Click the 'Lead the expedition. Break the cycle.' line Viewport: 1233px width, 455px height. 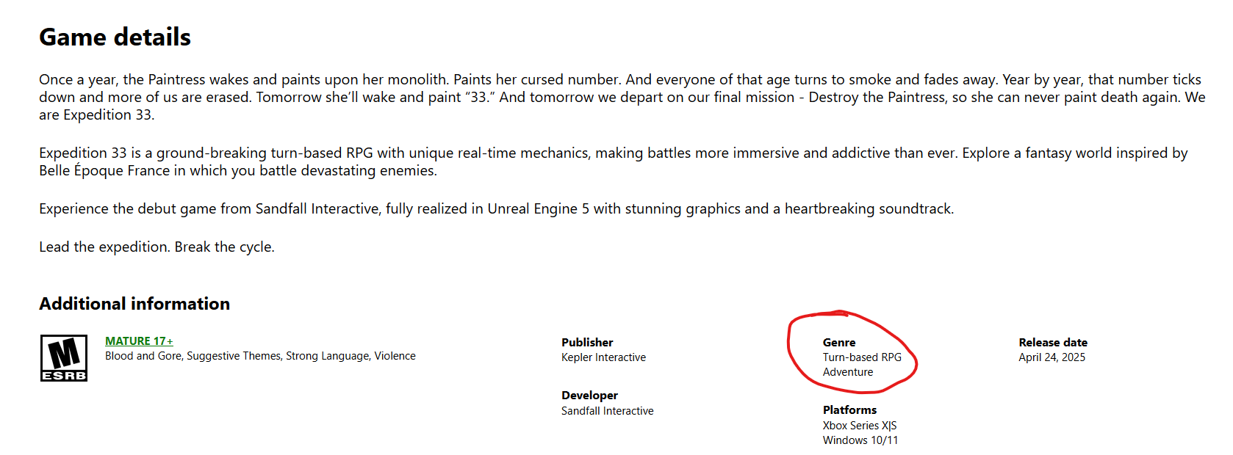tap(157, 247)
